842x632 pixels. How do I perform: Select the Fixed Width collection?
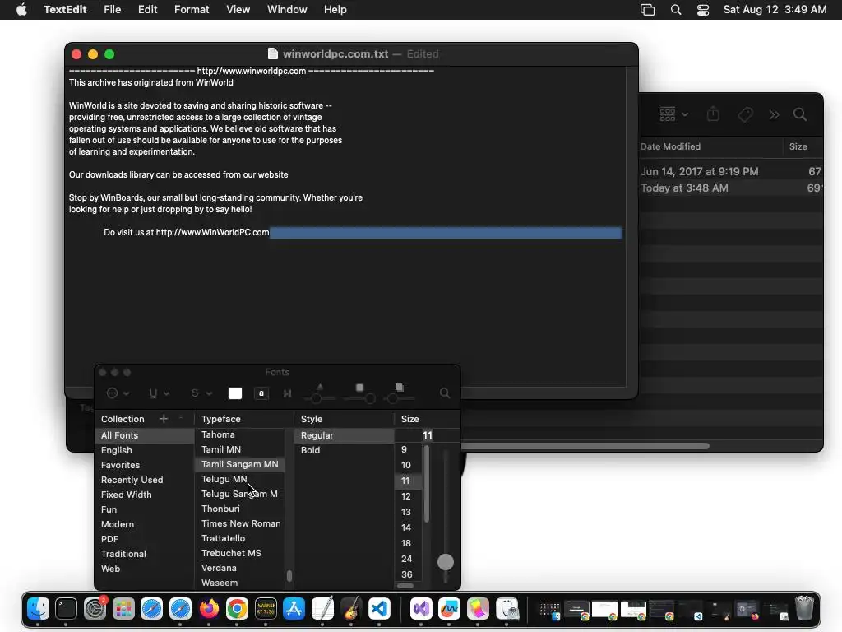click(145, 495)
